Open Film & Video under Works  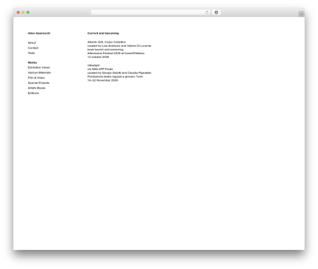(x=36, y=78)
